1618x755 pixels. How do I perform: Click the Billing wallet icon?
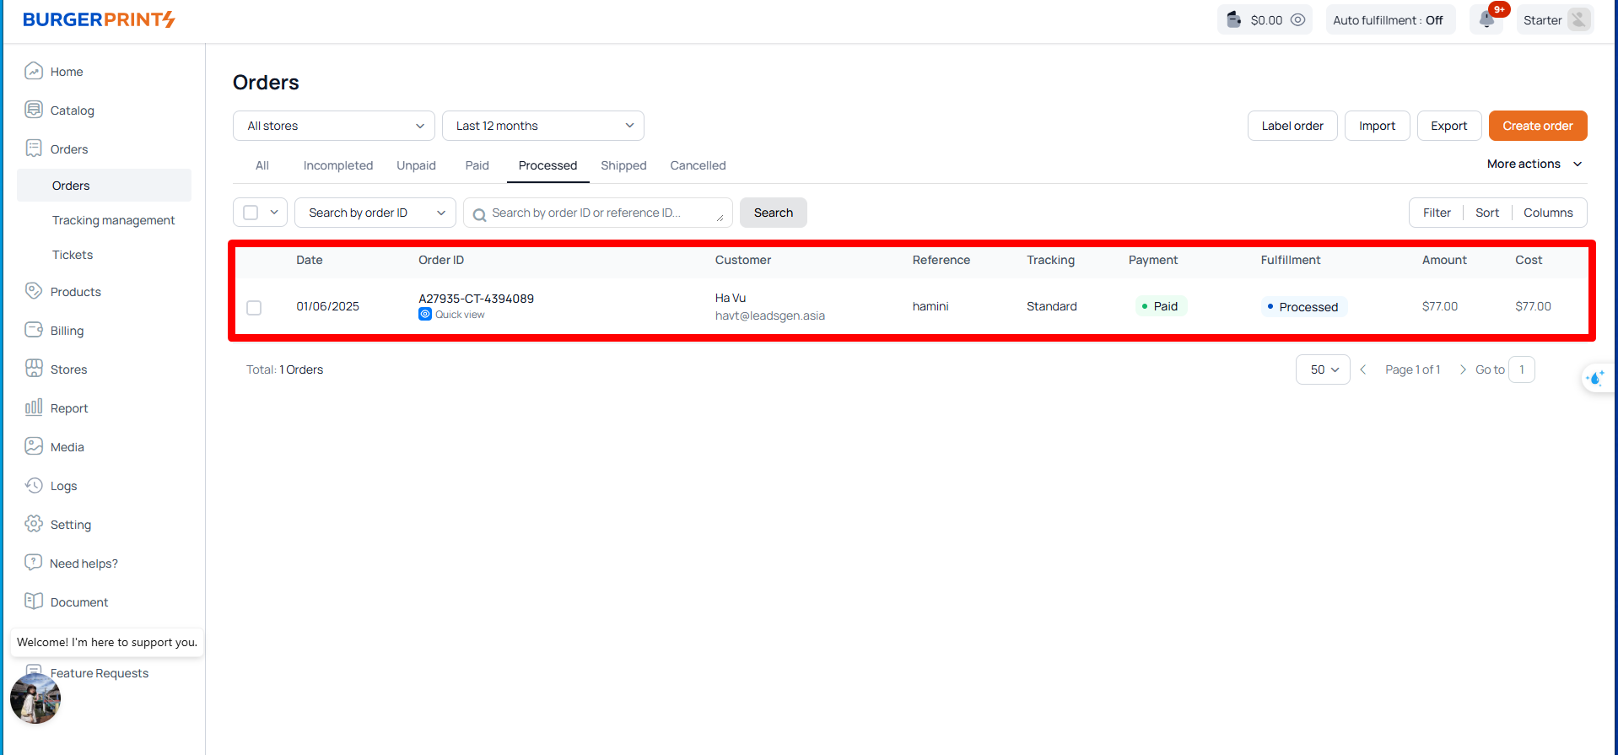(34, 330)
